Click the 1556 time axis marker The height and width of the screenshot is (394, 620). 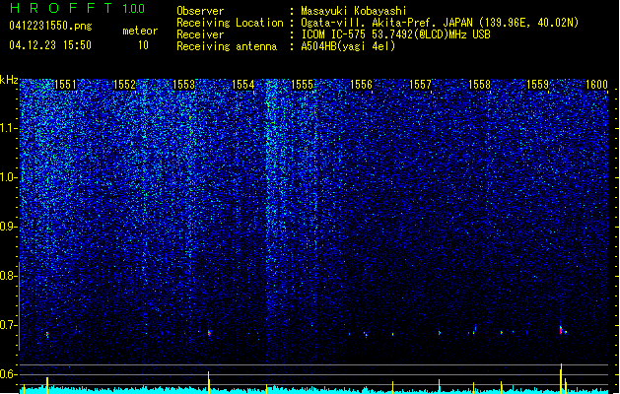(362, 85)
